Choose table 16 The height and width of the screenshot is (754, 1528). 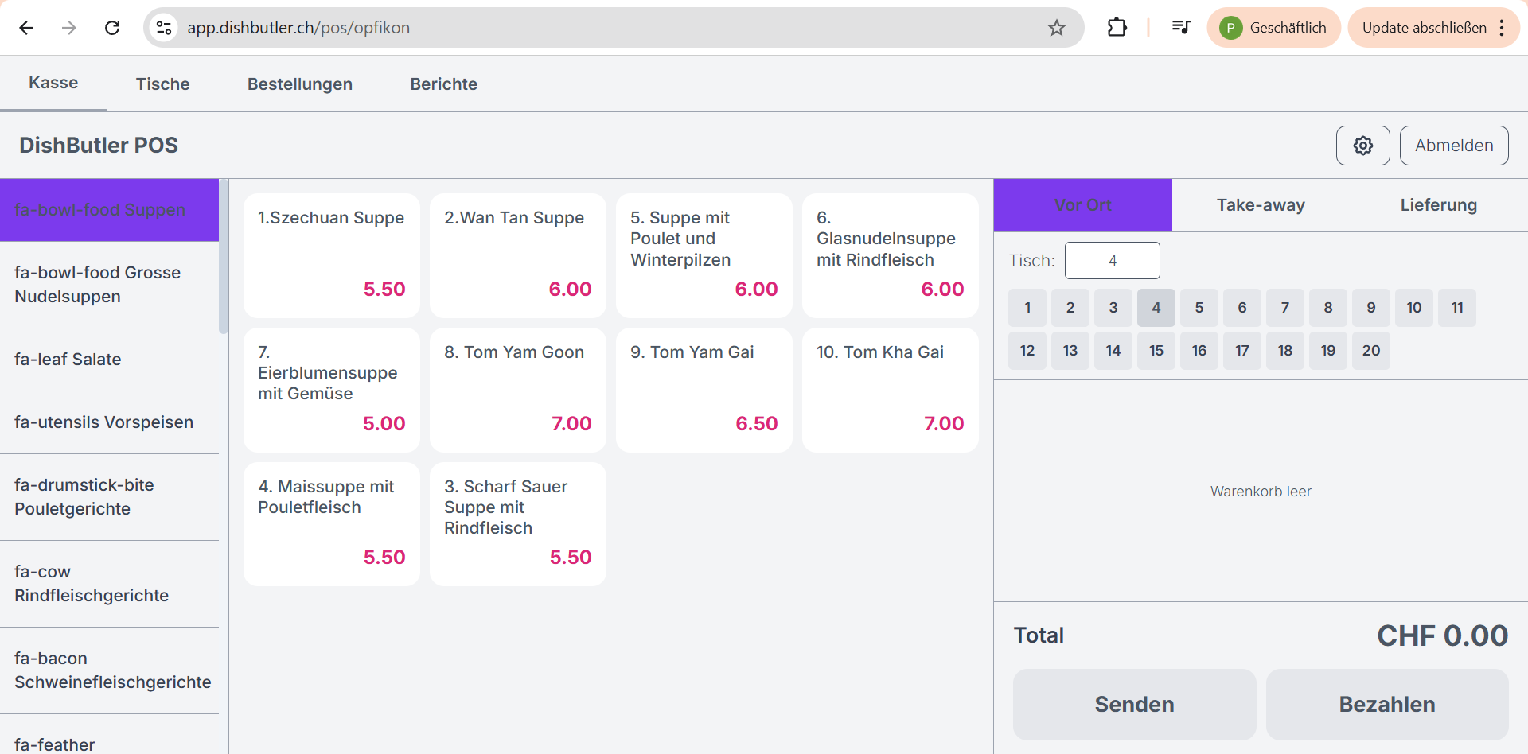click(x=1199, y=351)
